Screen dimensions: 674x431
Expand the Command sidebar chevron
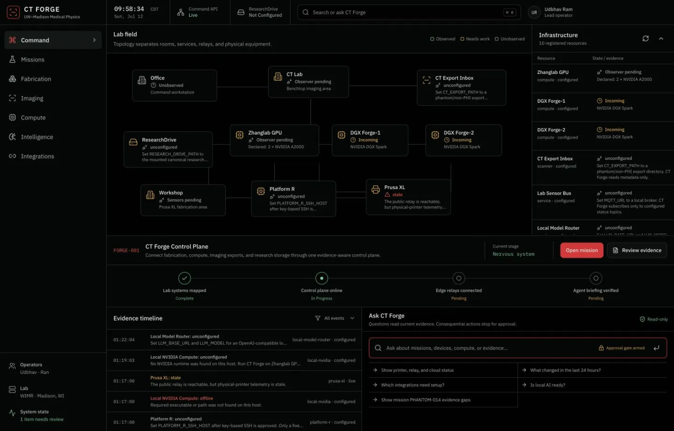point(95,40)
